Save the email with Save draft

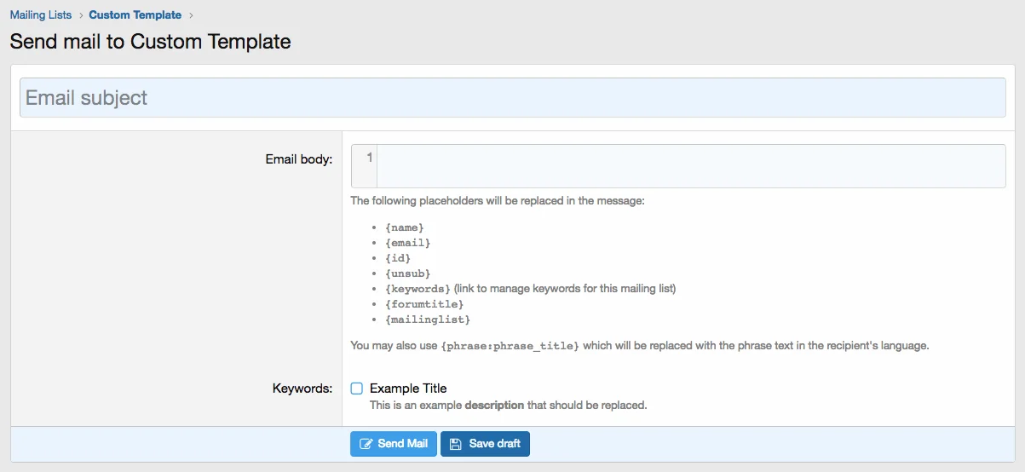[485, 444]
